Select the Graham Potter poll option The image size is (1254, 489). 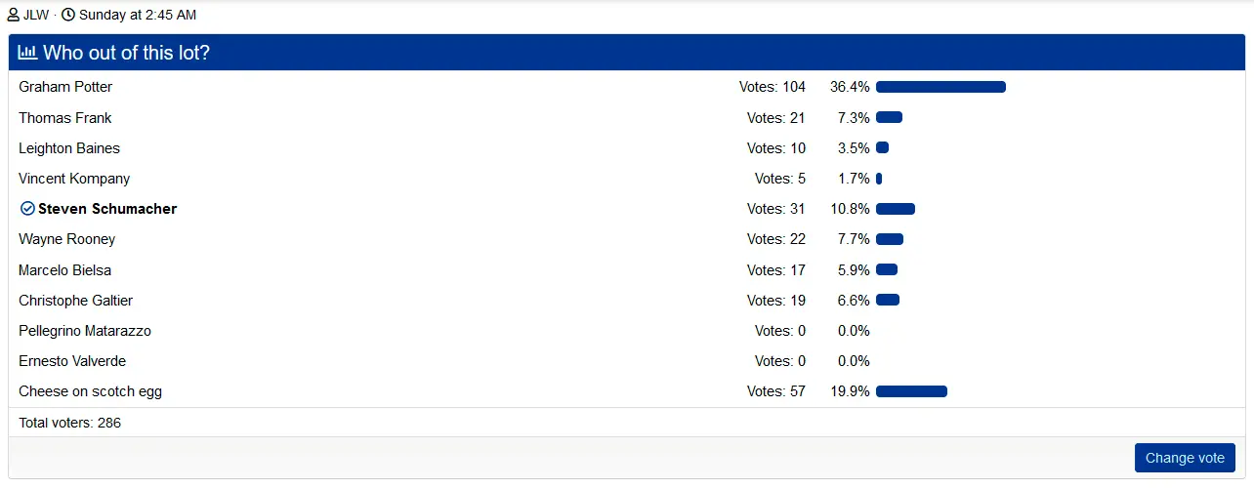[65, 87]
